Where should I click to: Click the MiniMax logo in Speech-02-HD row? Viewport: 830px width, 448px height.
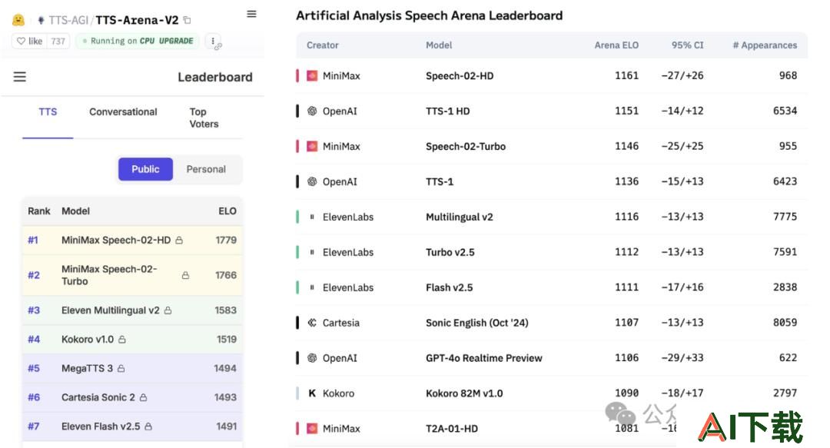(x=312, y=76)
